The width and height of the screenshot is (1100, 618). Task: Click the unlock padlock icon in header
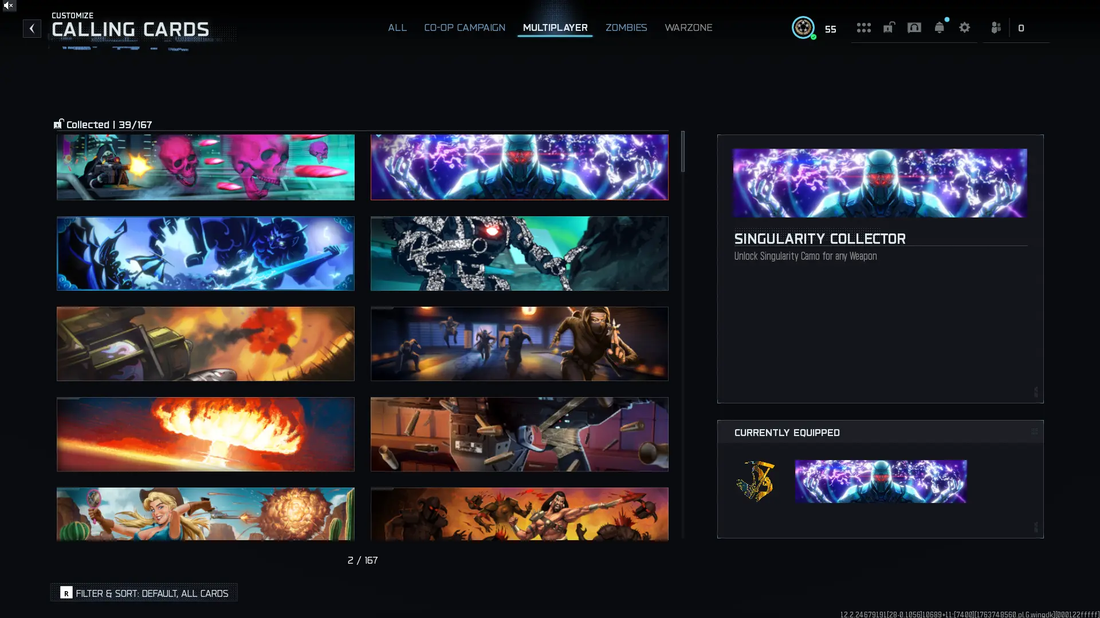pyautogui.click(x=889, y=27)
